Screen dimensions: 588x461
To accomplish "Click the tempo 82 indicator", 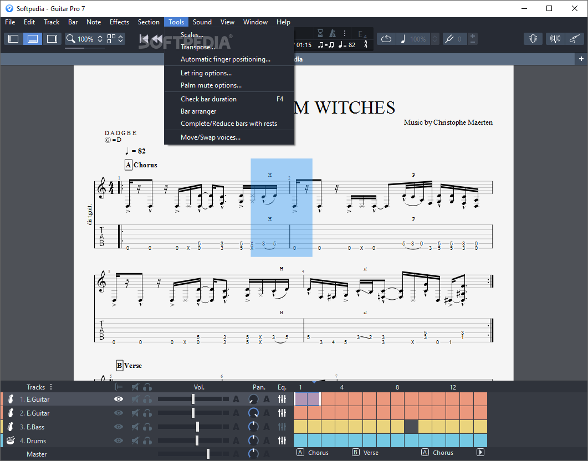I will [x=347, y=45].
